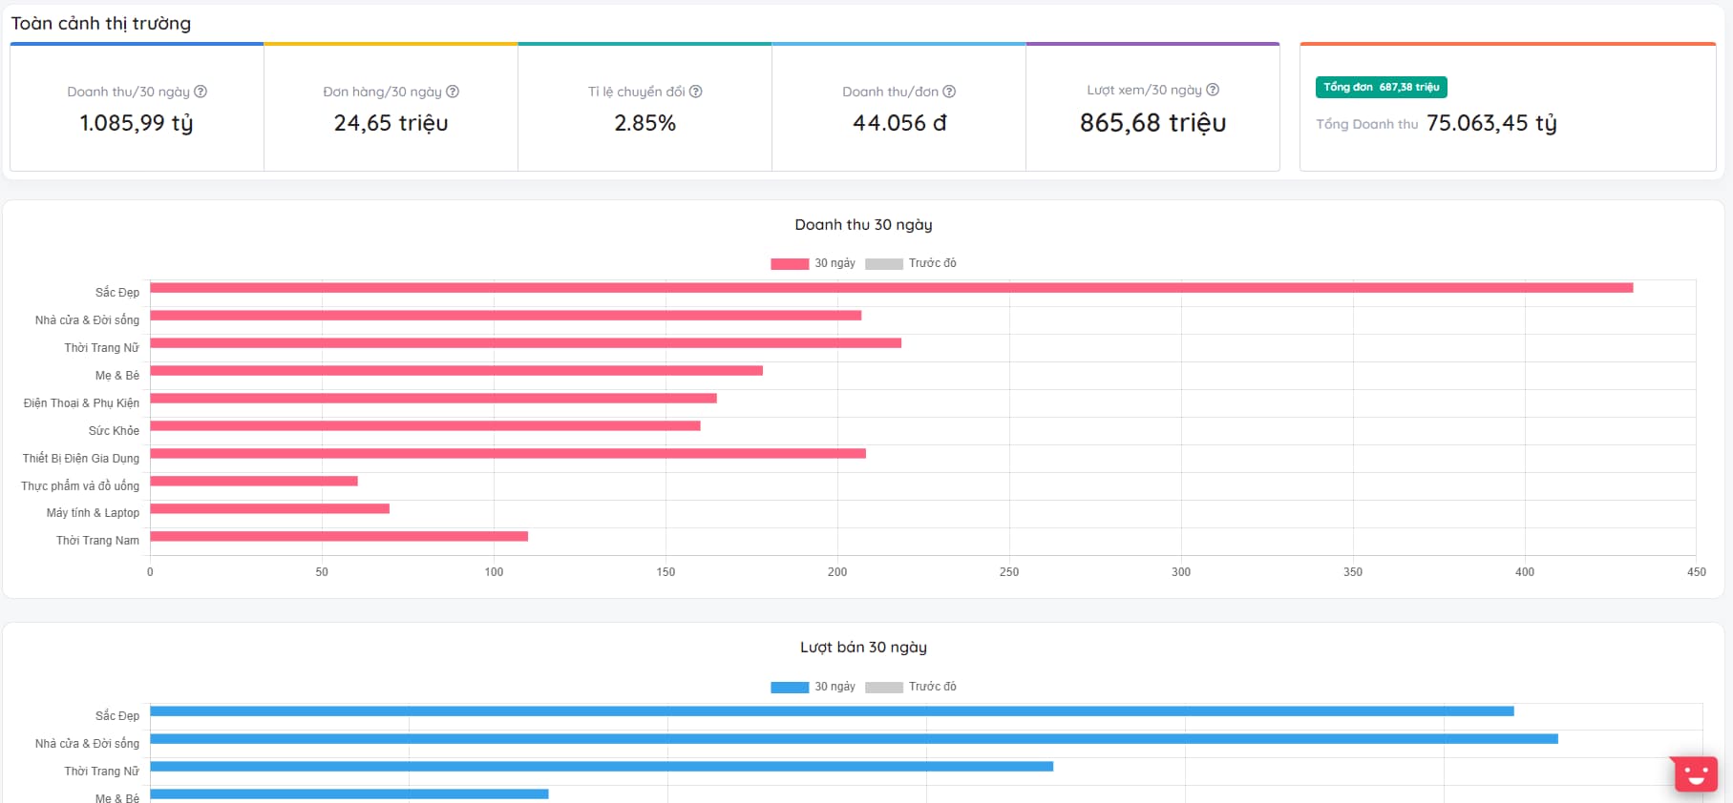Open the red chatbot widget icon
The width and height of the screenshot is (1733, 803).
coord(1695,773)
